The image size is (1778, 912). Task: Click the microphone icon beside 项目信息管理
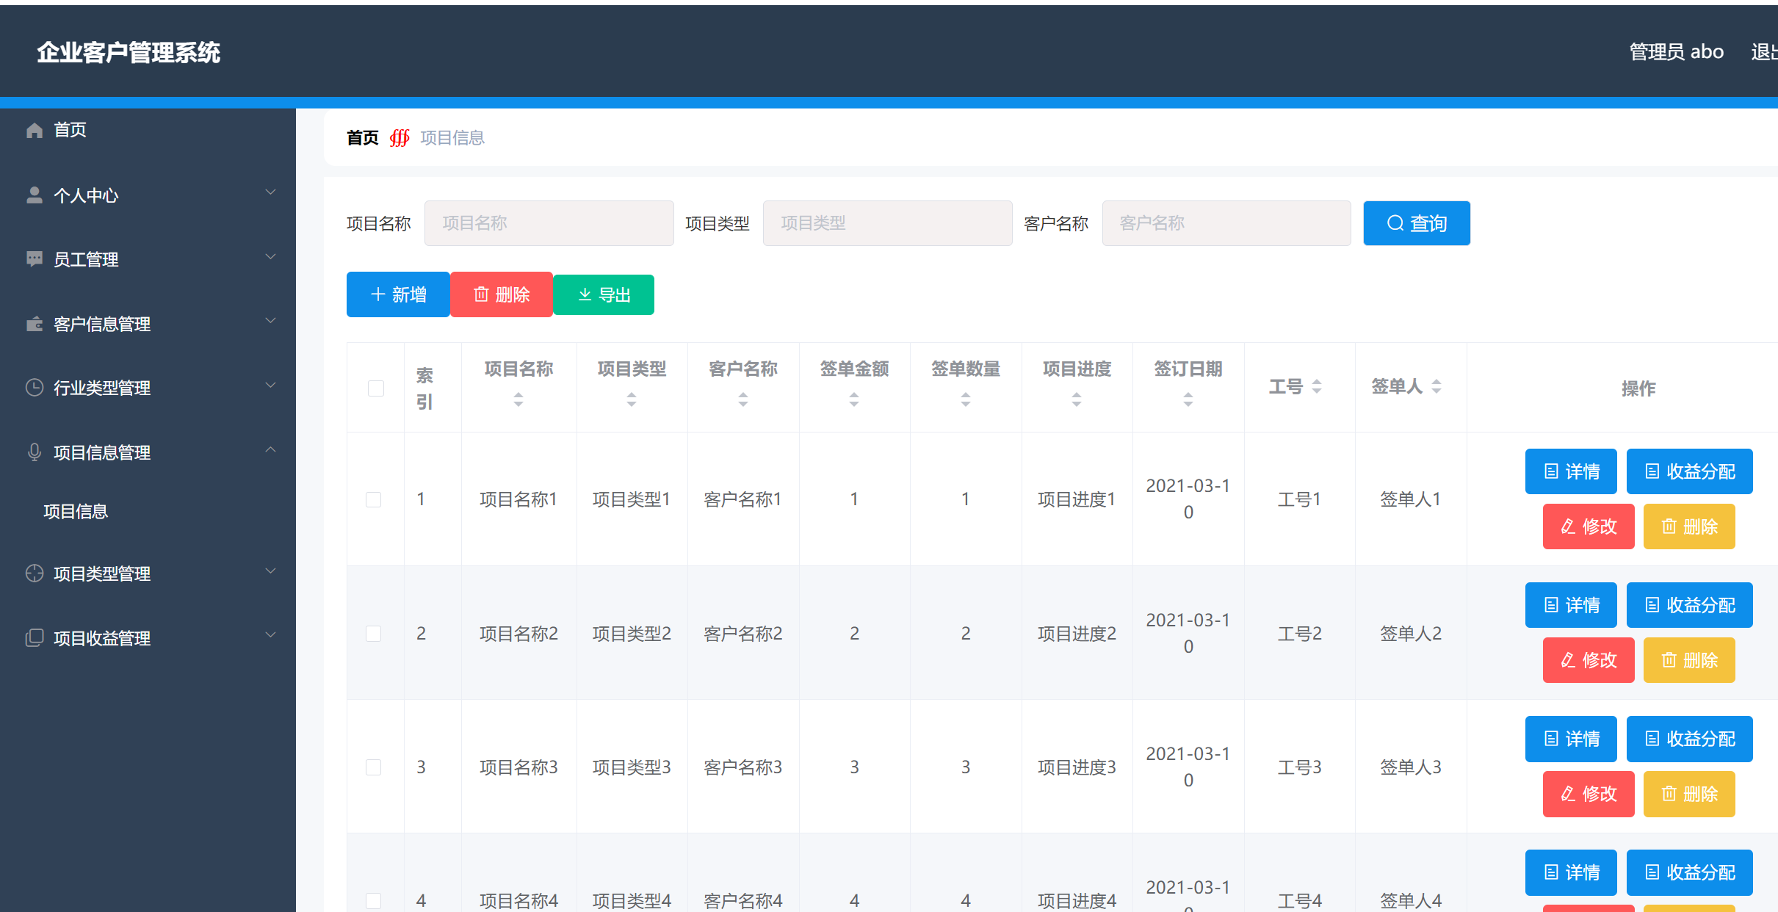[34, 452]
